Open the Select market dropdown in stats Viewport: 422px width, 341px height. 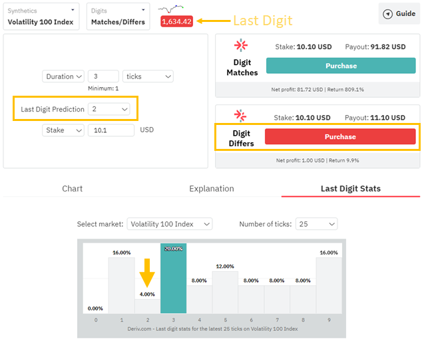tap(170, 224)
